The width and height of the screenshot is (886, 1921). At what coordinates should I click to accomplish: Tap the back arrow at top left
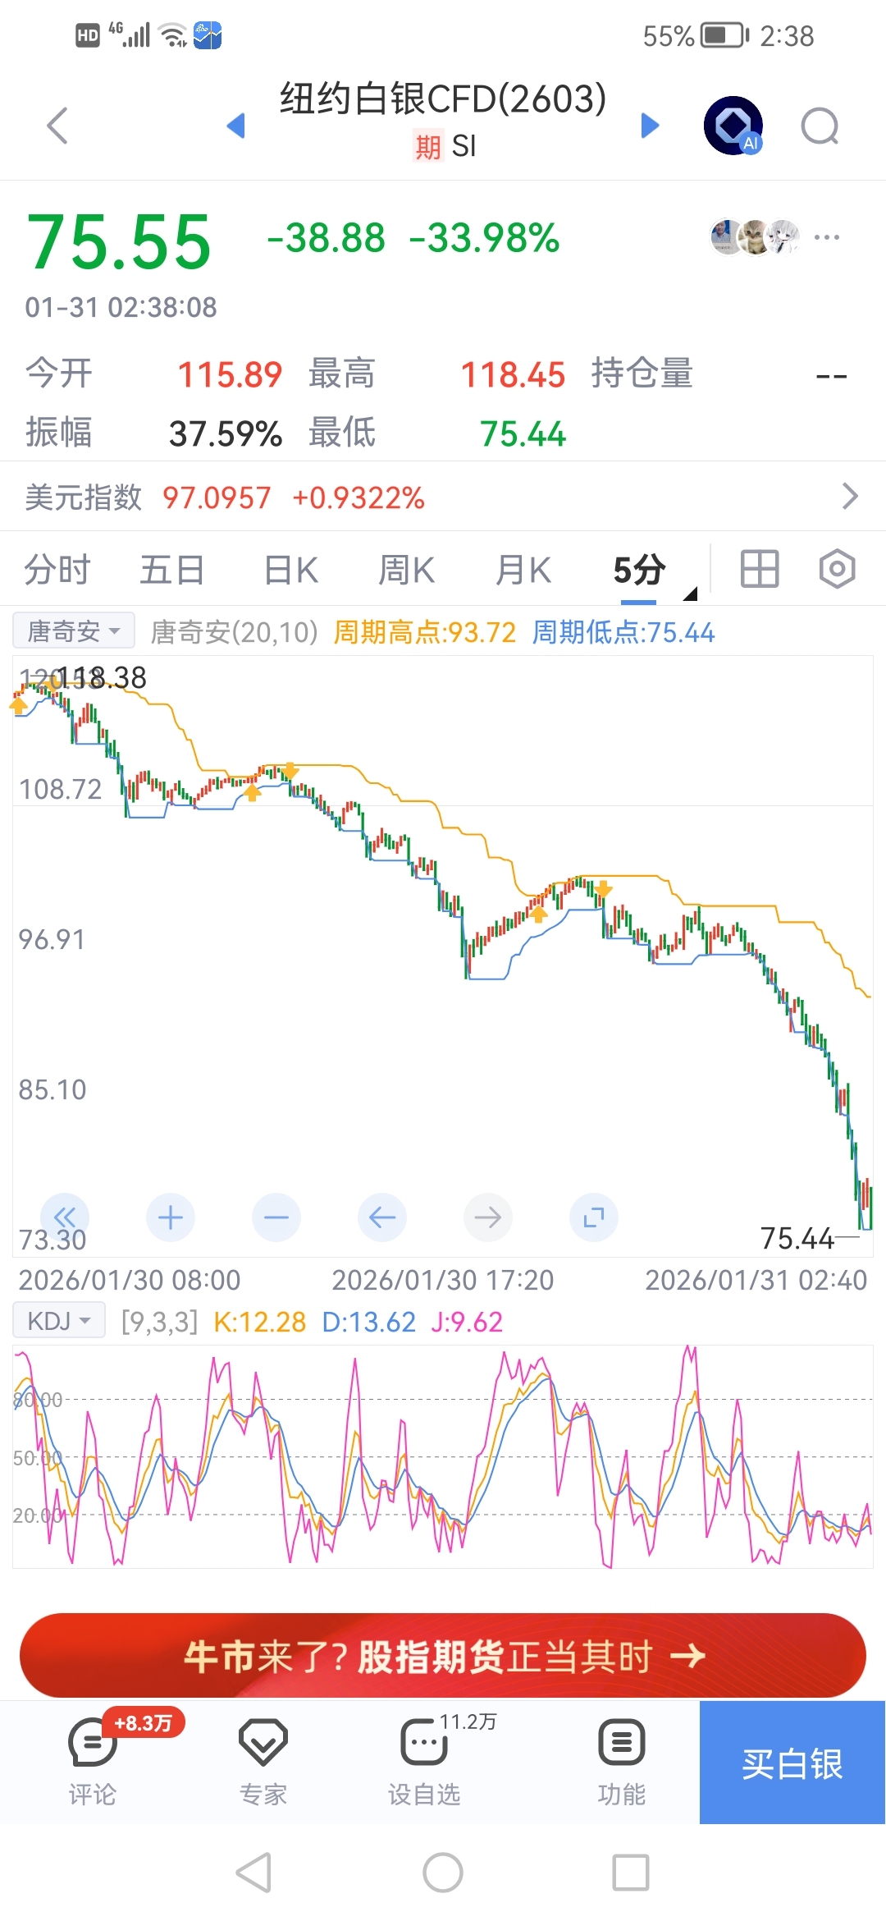57,126
